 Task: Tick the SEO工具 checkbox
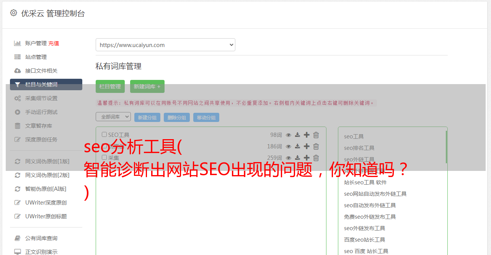(104, 135)
